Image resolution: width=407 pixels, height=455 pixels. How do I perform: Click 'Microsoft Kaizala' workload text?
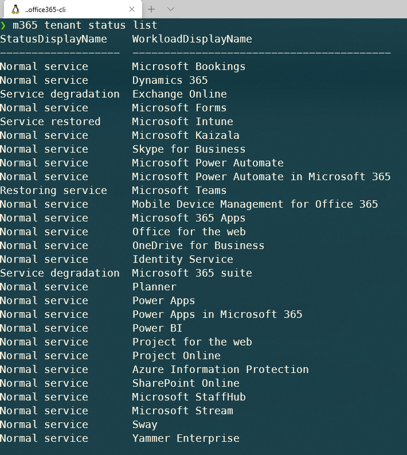(x=186, y=135)
